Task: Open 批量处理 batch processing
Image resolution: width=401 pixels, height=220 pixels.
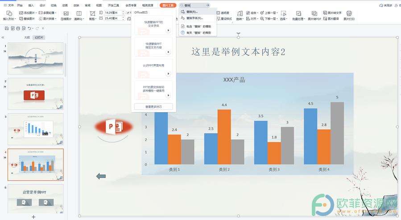Action: 298,16
